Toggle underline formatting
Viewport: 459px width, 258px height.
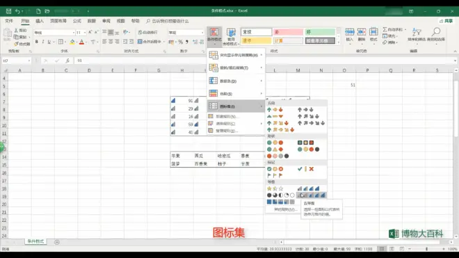pyautogui.click(x=49, y=42)
